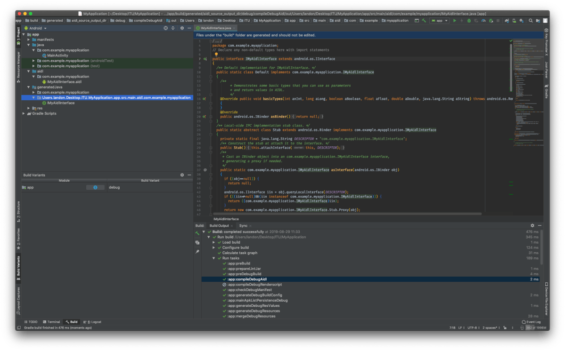Viewport: 565px width, 351px height.
Task: Click the Search Everywhere magnifier icon
Action: (531, 21)
